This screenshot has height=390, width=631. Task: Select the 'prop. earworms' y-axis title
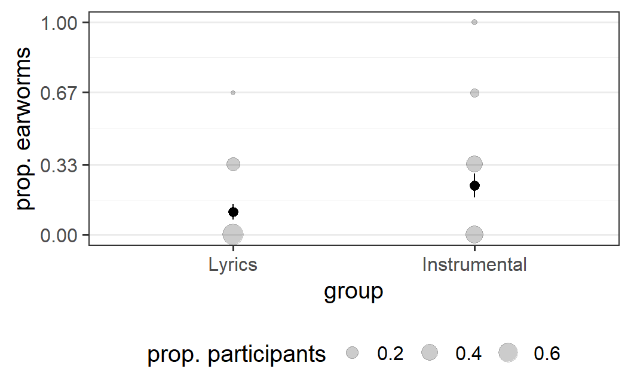pyautogui.click(x=23, y=129)
